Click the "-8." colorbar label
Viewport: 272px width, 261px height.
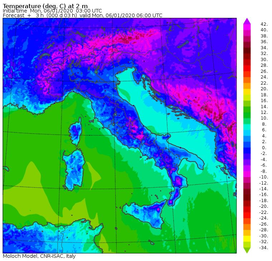point(263,171)
